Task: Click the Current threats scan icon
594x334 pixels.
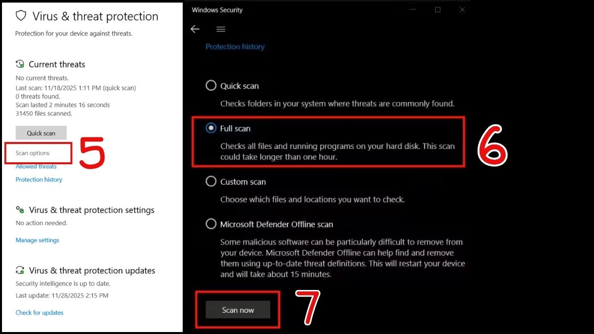Action: (20, 64)
